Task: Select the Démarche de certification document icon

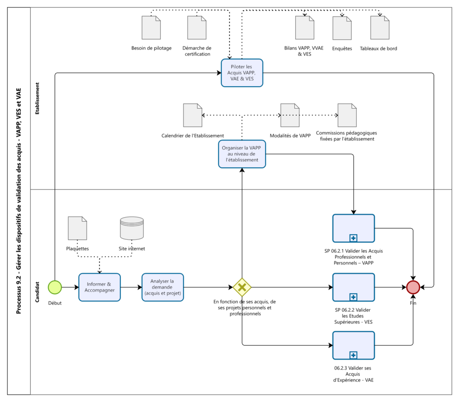Action: (x=196, y=28)
